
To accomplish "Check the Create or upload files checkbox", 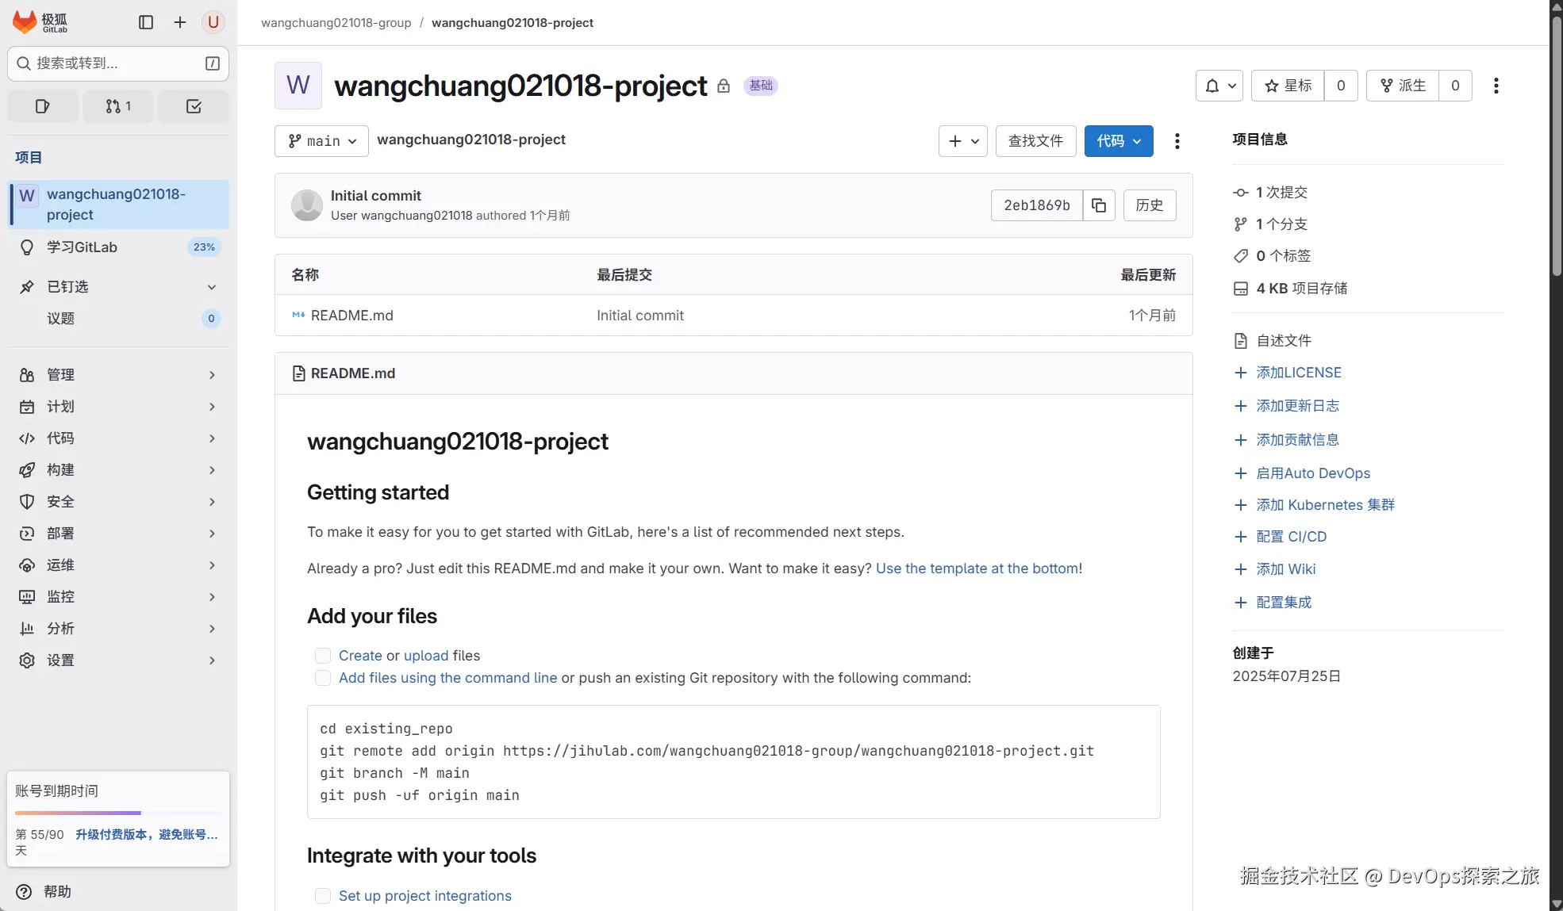I will tap(323, 656).
